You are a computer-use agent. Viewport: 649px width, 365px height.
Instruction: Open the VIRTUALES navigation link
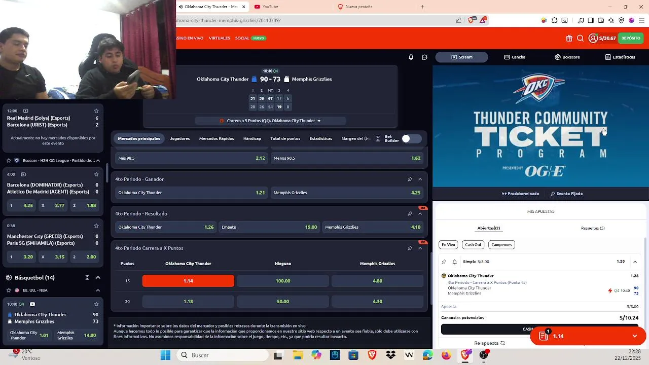[x=220, y=39]
